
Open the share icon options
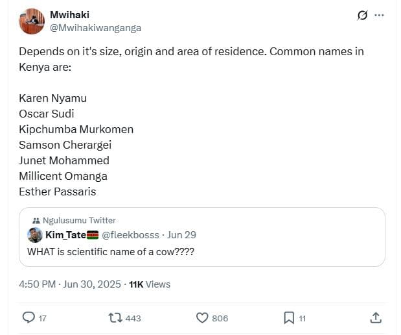pyautogui.click(x=376, y=317)
